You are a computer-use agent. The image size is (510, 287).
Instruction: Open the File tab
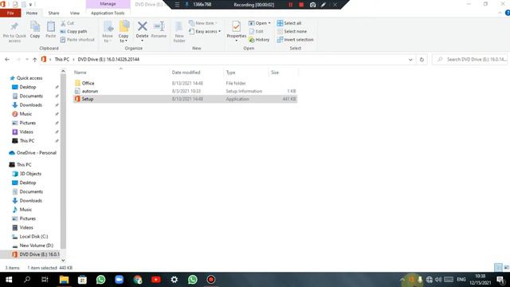pyautogui.click(x=10, y=13)
